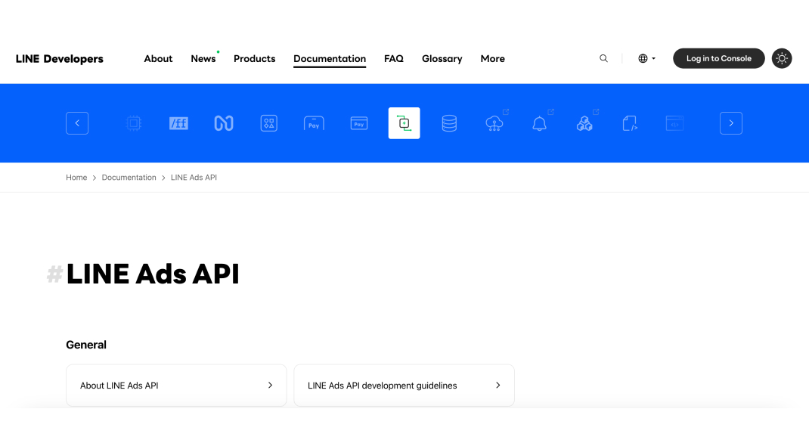
Task: Open the Glossary menu item
Action: pos(442,59)
